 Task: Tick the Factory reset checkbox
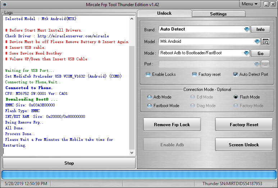pyautogui.click(x=194, y=74)
